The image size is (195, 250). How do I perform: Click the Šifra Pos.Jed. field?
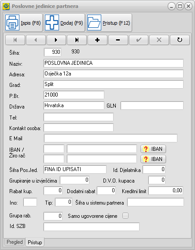click(x=75, y=169)
